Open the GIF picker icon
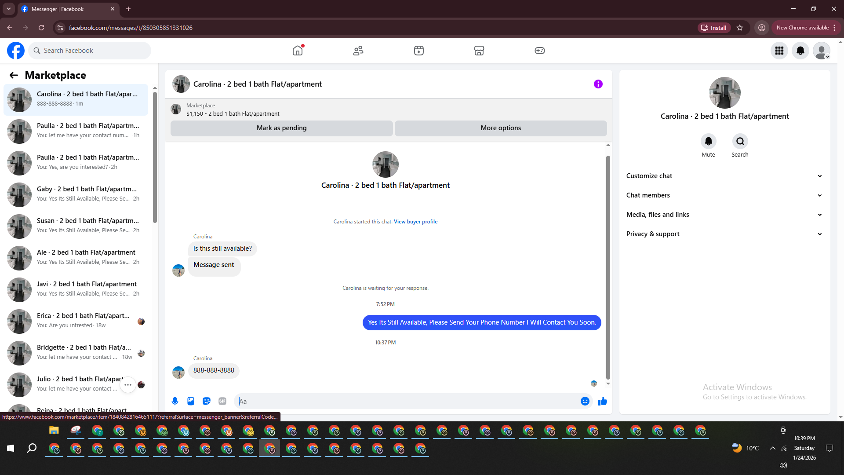This screenshot has width=844, height=475. pos(222,401)
